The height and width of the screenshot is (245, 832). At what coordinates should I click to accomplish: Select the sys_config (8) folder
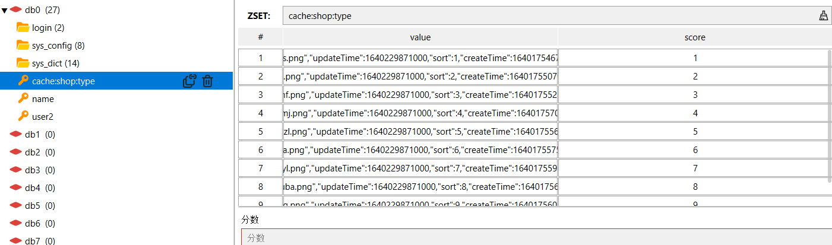click(x=58, y=46)
